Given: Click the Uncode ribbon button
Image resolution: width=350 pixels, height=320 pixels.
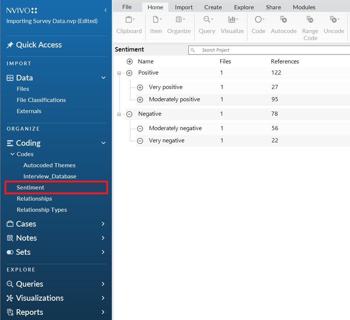Looking at the screenshot, I should tap(334, 25).
